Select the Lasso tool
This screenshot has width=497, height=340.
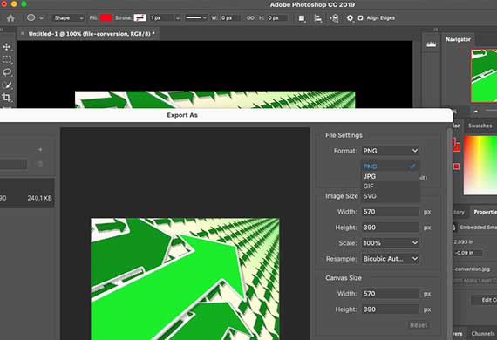tap(7, 72)
